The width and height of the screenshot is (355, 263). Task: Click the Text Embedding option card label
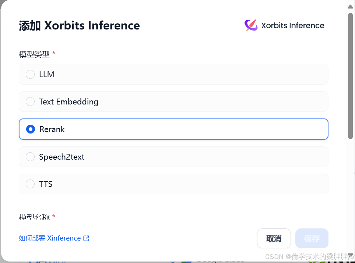[x=68, y=102]
